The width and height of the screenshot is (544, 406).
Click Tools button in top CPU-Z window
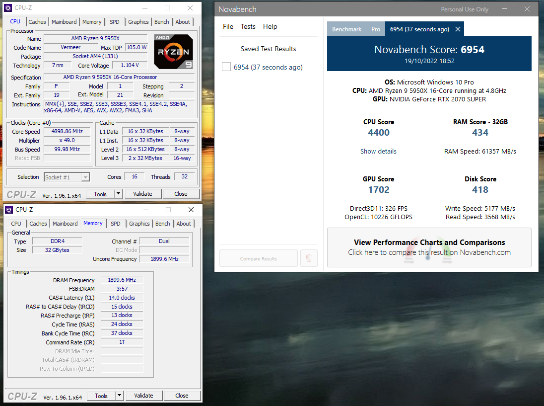coord(100,194)
